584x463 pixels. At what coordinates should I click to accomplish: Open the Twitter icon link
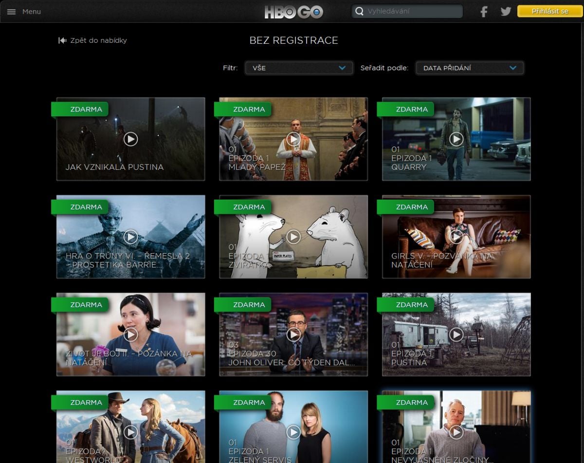point(506,11)
